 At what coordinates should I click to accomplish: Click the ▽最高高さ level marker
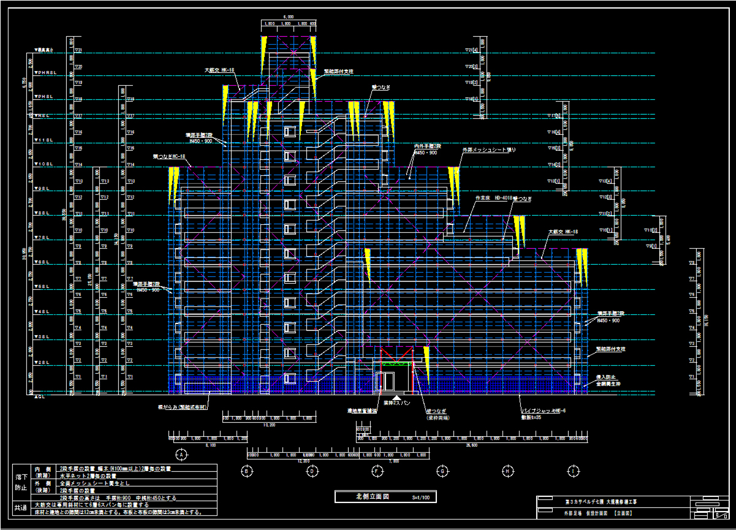pyautogui.click(x=44, y=49)
